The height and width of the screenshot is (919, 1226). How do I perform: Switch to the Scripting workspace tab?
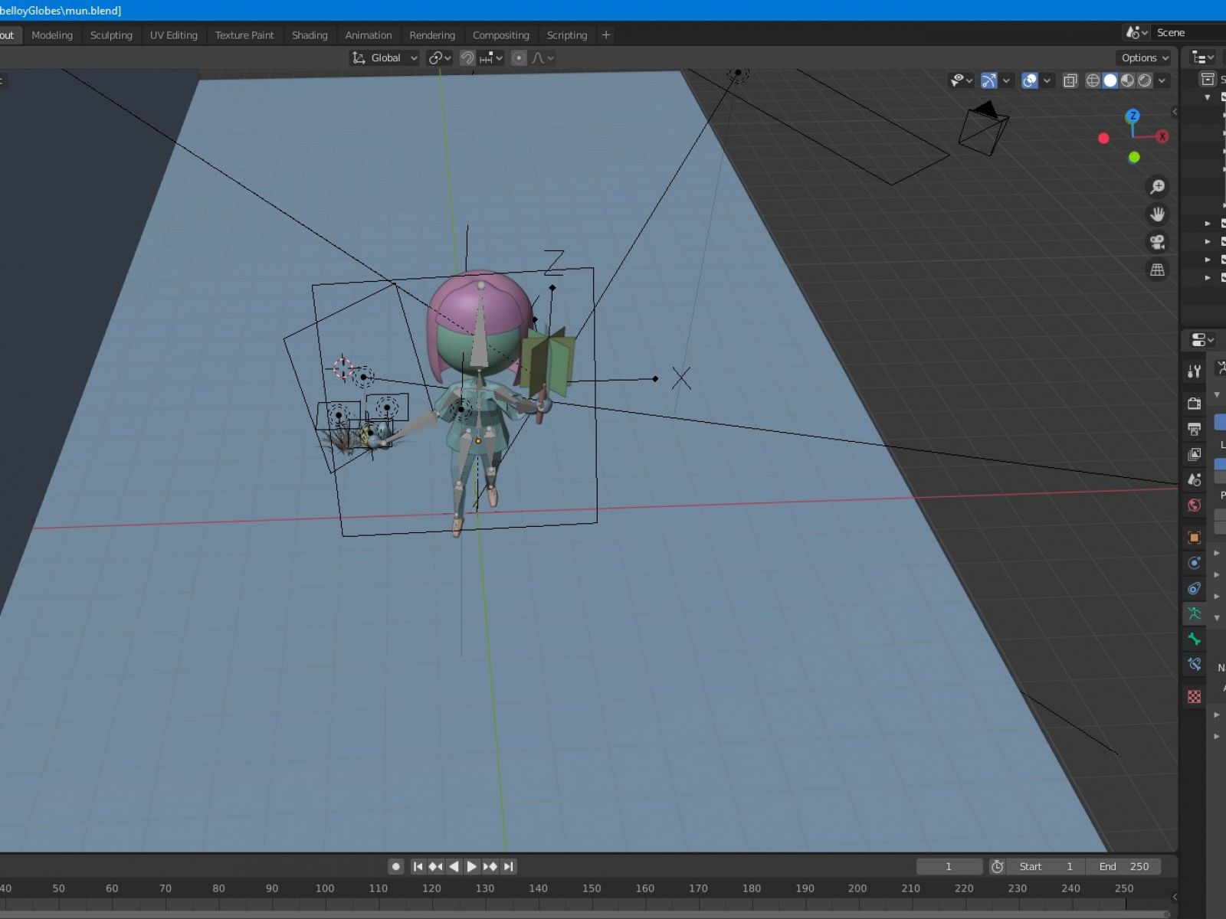pos(567,35)
